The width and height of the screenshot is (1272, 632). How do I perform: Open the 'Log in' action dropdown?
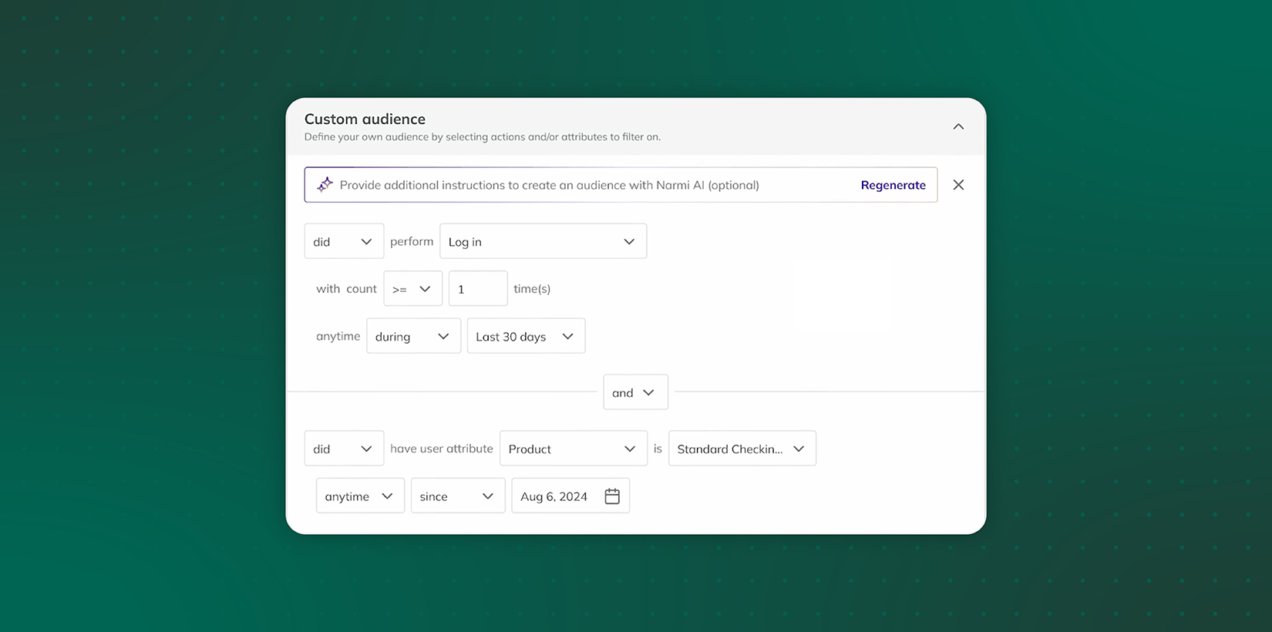click(543, 241)
